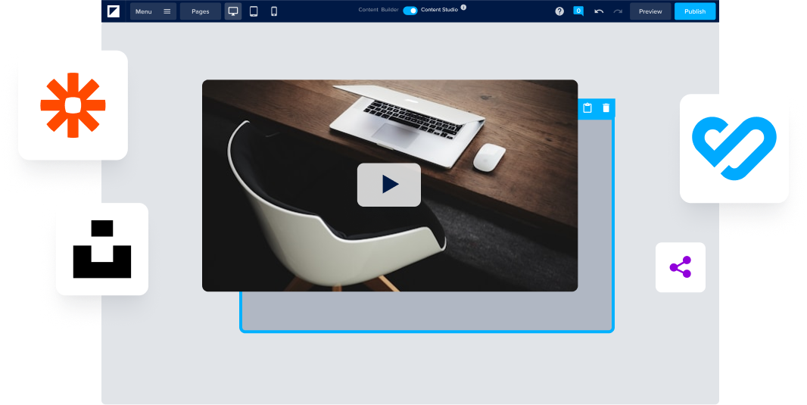Image resolution: width=807 pixels, height=405 pixels.
Task: Switch to mobile phone preview
Action: click(x=274, y=11)
